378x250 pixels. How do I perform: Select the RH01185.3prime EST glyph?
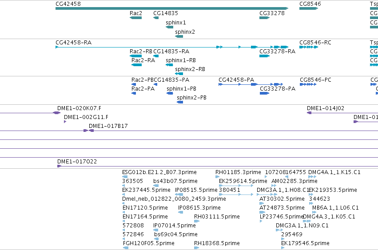click(218, 177)
